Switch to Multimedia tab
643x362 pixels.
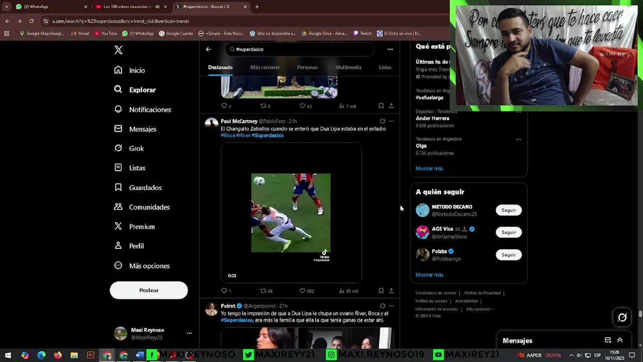pos(348,67)
